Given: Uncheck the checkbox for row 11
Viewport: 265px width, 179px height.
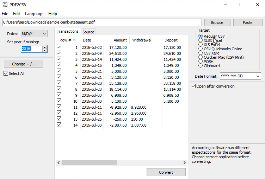Looking at the screenshot, I should point(59,107).
